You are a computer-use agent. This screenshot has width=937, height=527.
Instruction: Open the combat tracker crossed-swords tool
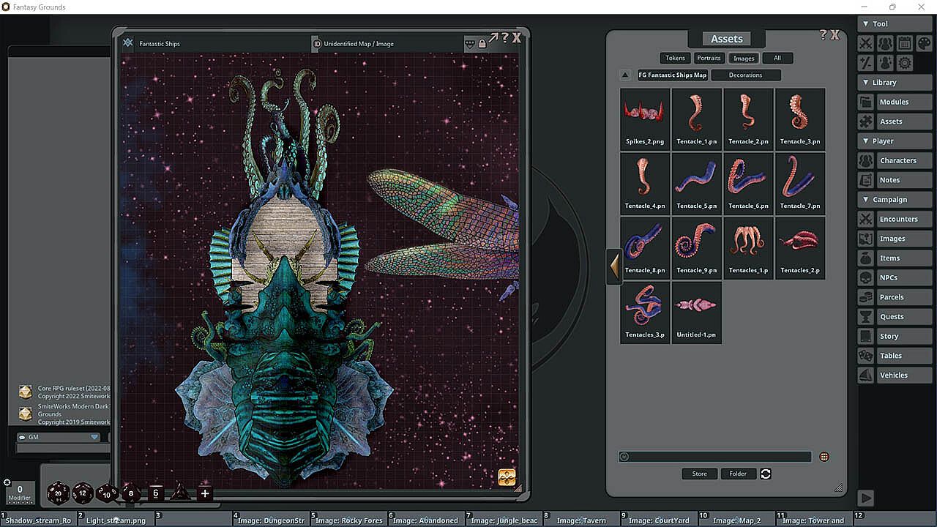[x=866, y=44]
